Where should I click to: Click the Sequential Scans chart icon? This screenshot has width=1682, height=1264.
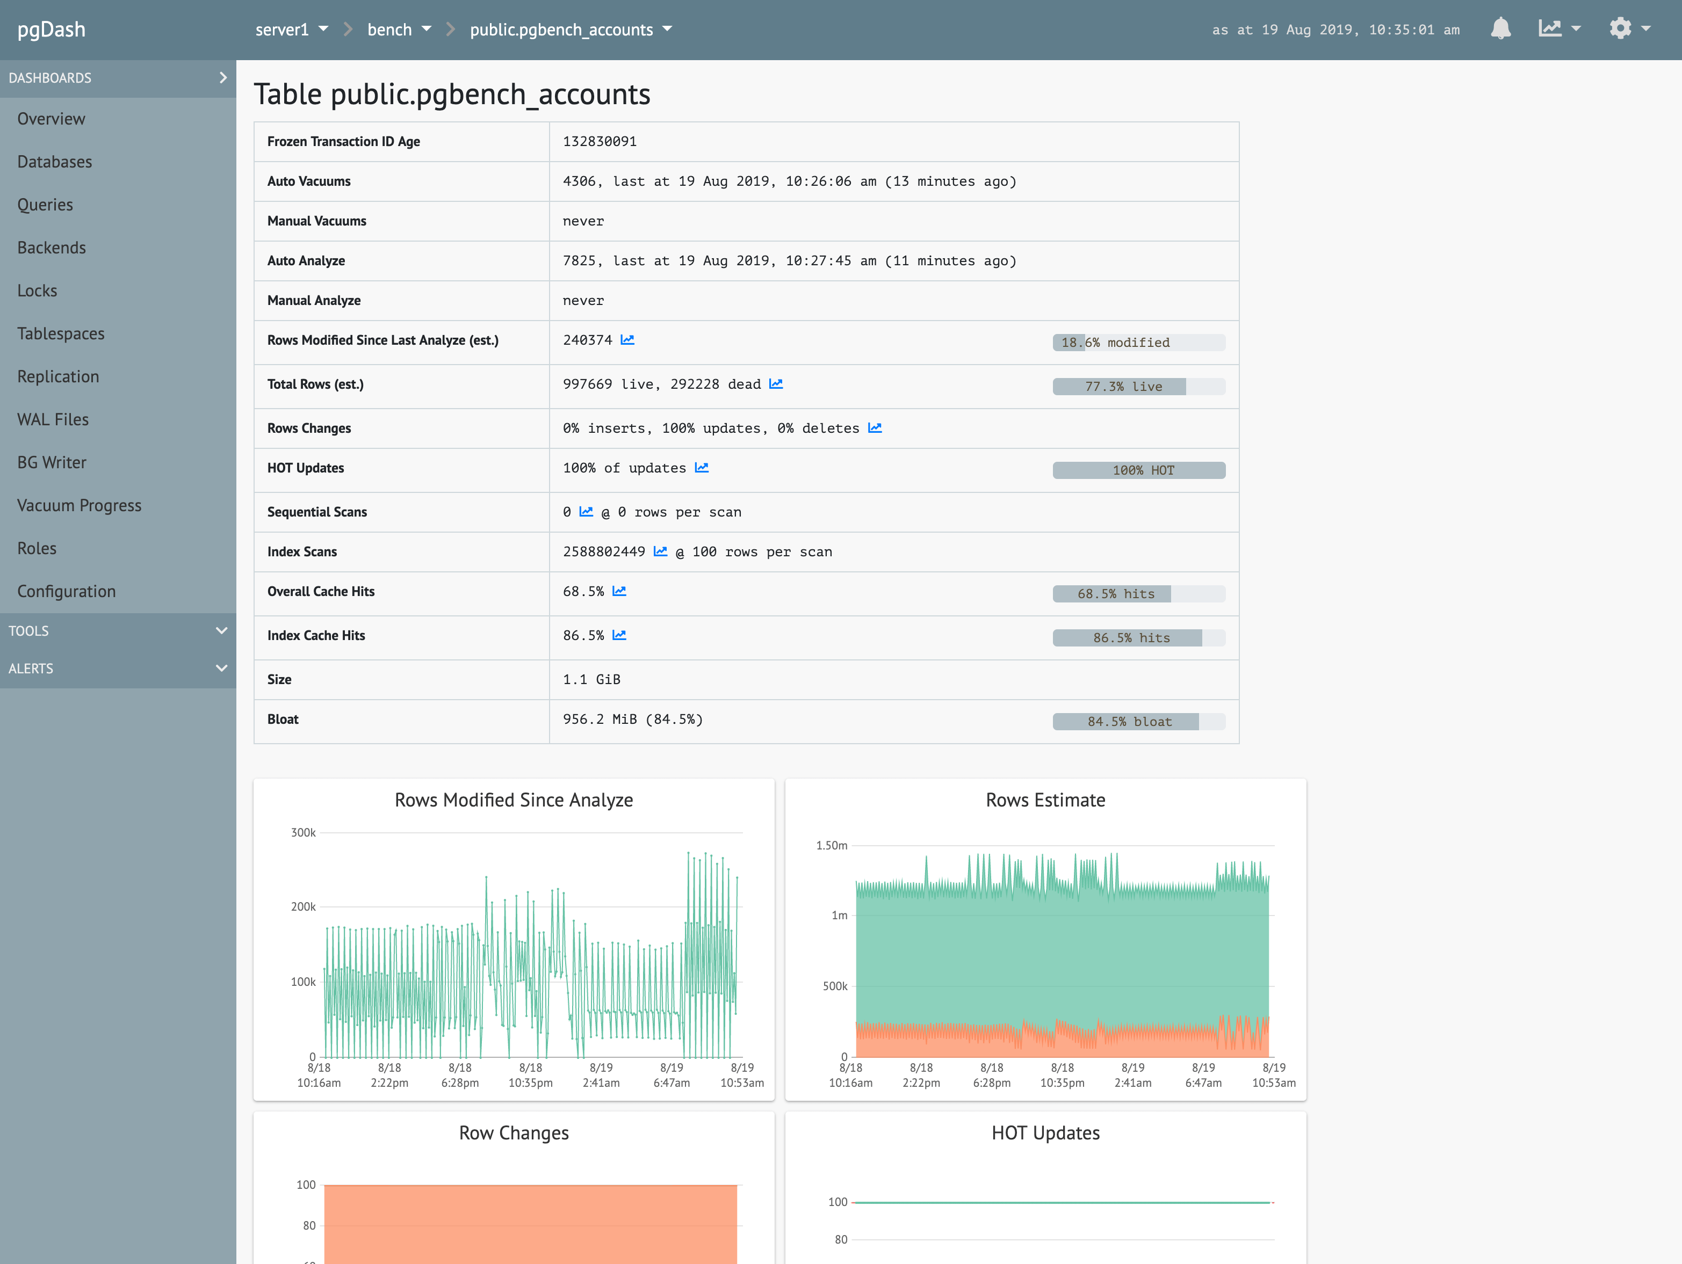(x=586, y=512)
